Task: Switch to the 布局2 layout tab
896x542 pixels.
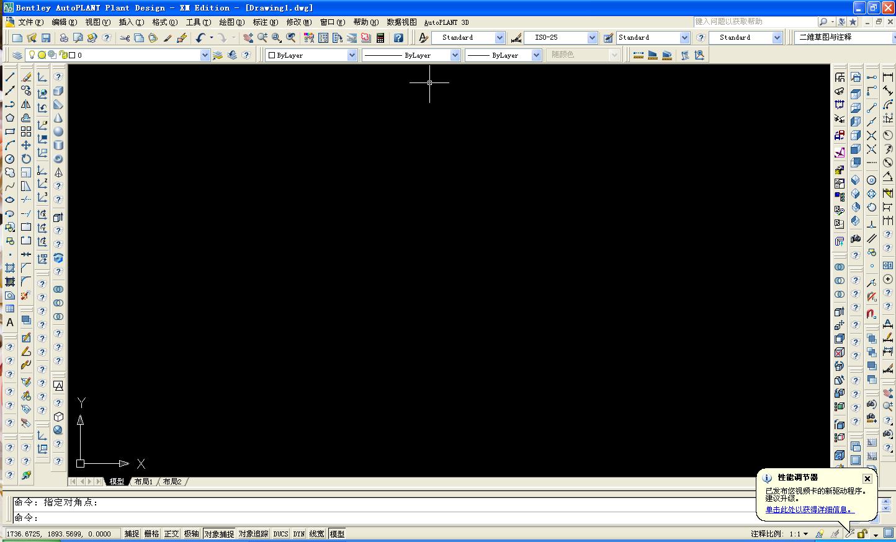Action: [172, 482]
